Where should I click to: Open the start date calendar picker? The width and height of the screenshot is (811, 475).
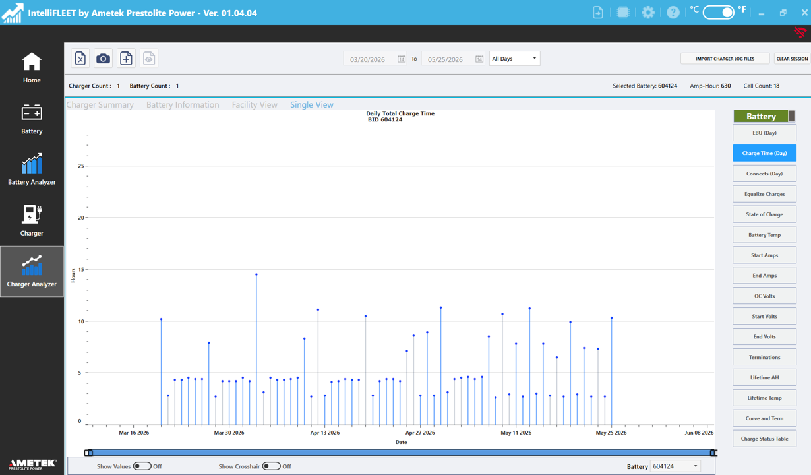(402, 59)
